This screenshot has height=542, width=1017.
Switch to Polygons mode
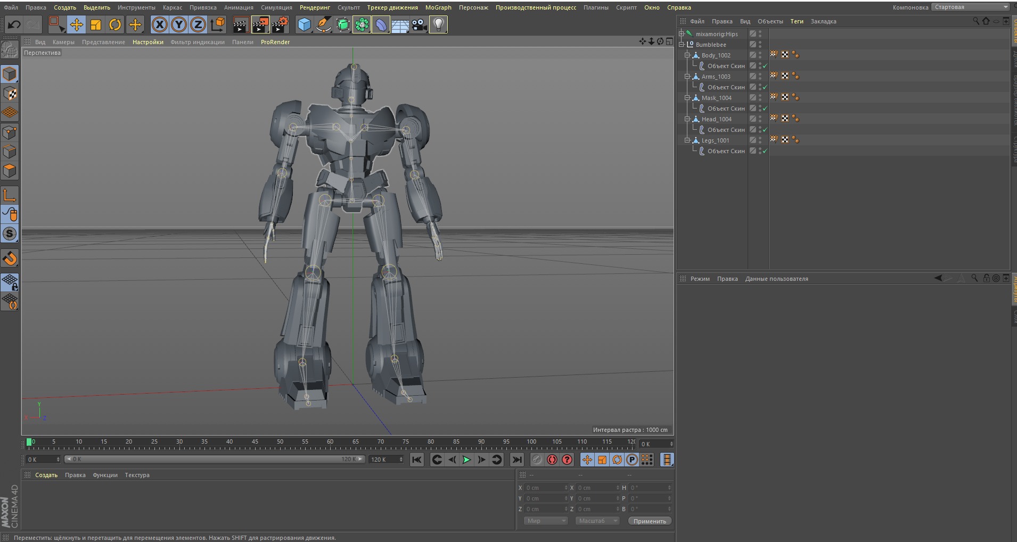click(10, 171)
